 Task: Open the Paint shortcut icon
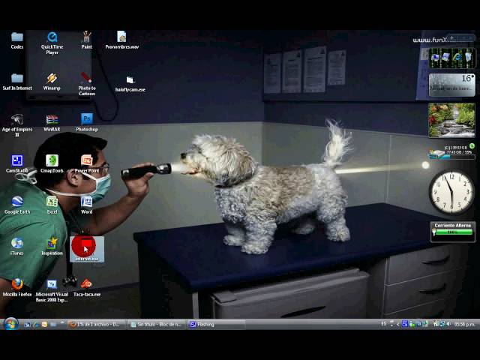pyautogui.click(x=87, y=40)
